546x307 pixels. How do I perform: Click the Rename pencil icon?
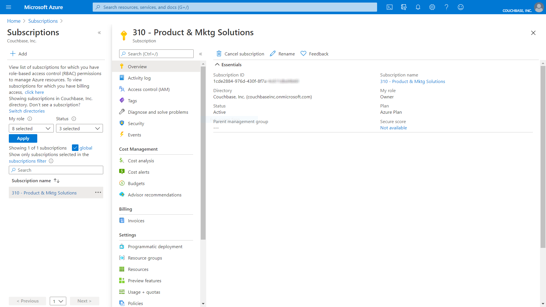point(273,53)
